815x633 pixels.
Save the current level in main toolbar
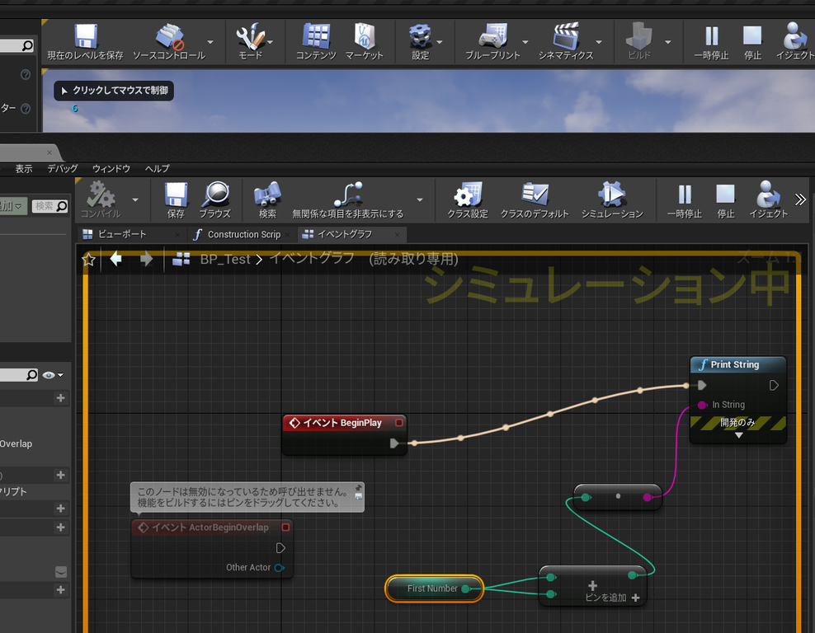point(85,42)
